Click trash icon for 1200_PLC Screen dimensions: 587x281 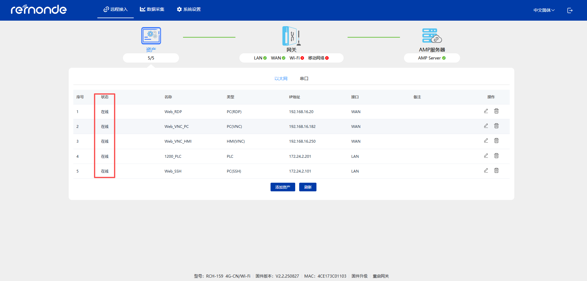496,156
